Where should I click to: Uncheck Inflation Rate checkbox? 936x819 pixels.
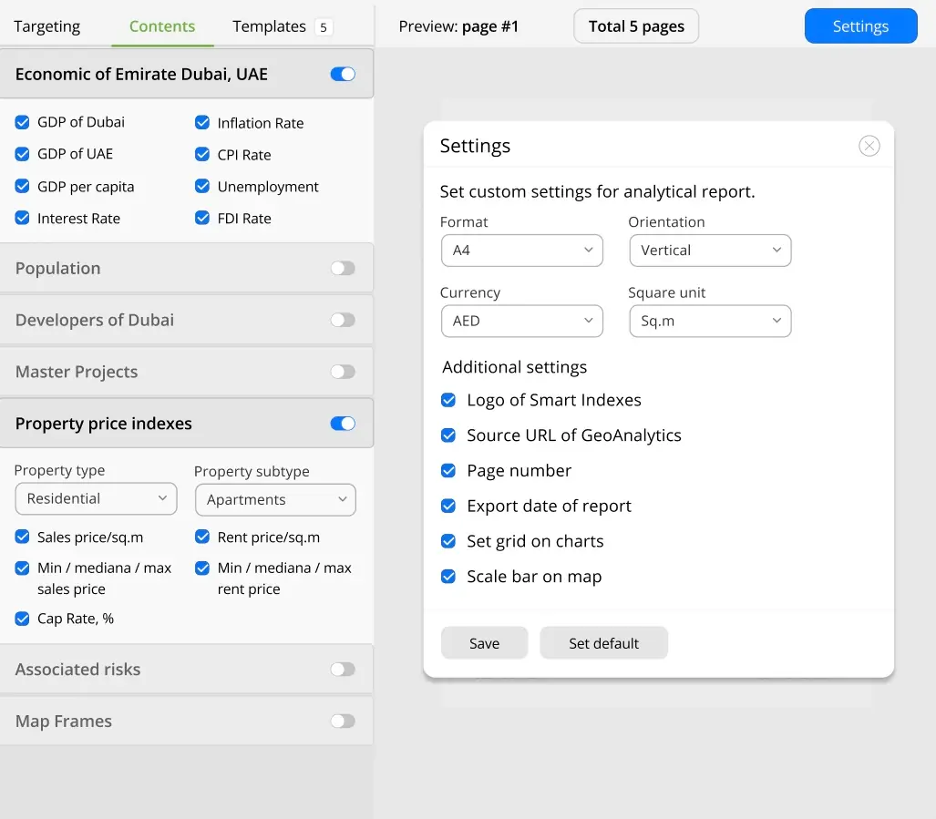202,122
